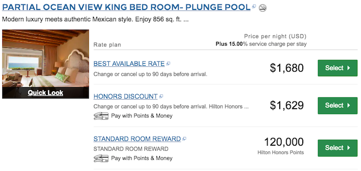This screenshot has height=171, width=361.
Task: Click Quick Look on room photo
Action: click(x=46, y=93)
